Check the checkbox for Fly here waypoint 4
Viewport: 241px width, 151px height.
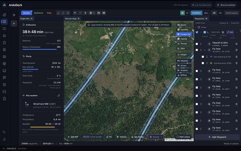197,88
